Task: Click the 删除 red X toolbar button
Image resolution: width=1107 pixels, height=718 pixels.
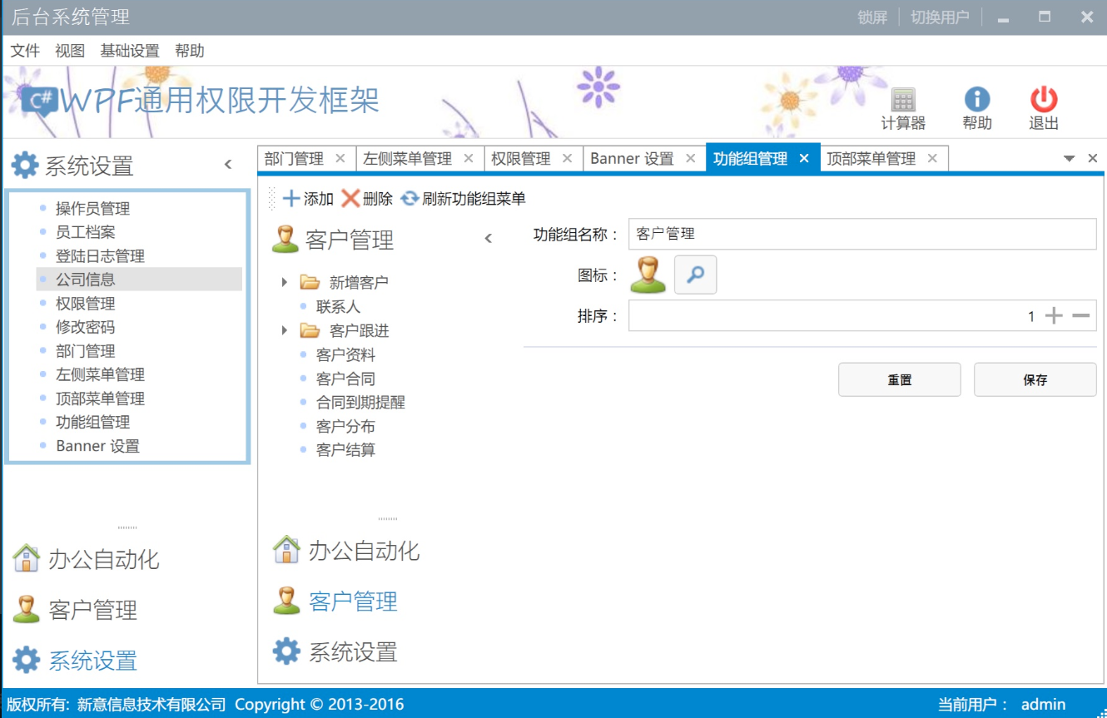Action: tap(367, 199)
